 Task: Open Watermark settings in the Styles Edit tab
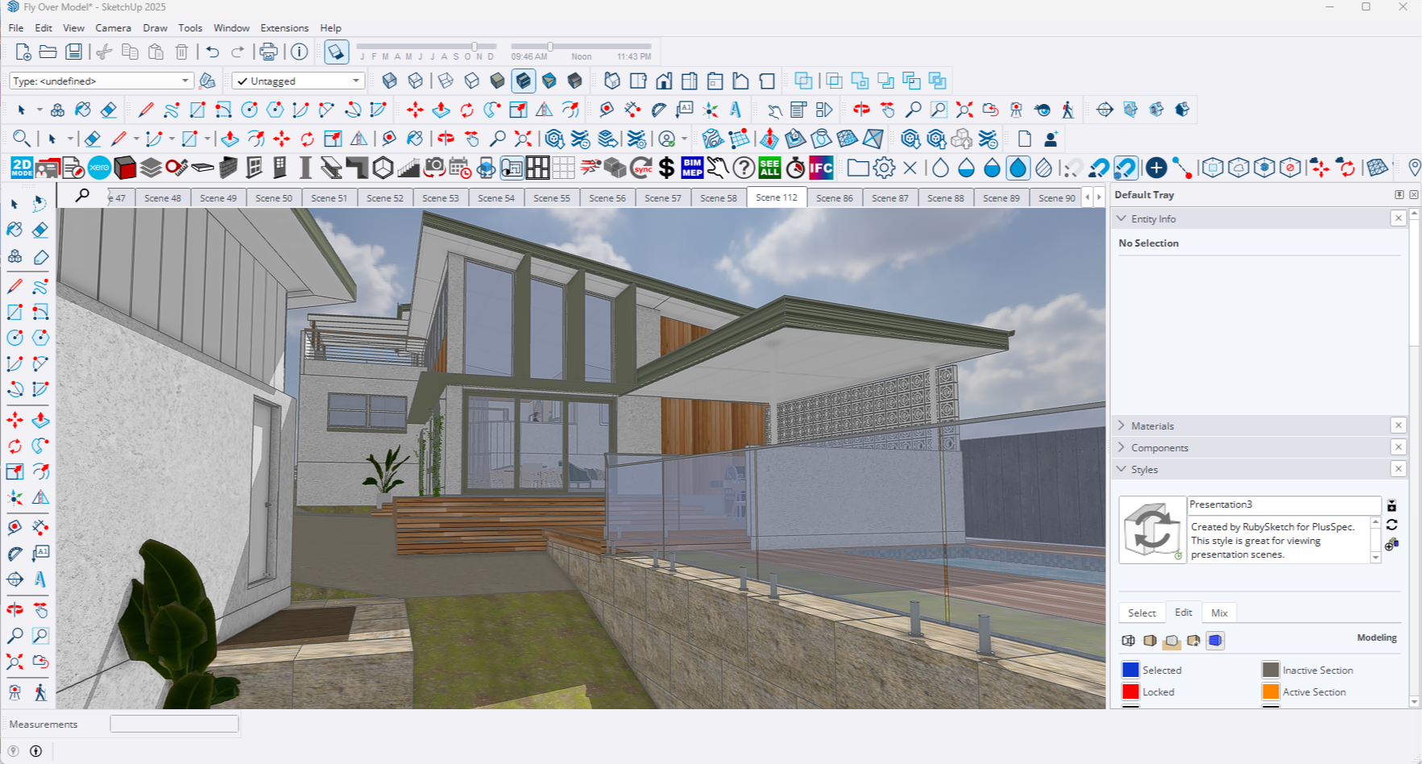(x=1193, y=641)
